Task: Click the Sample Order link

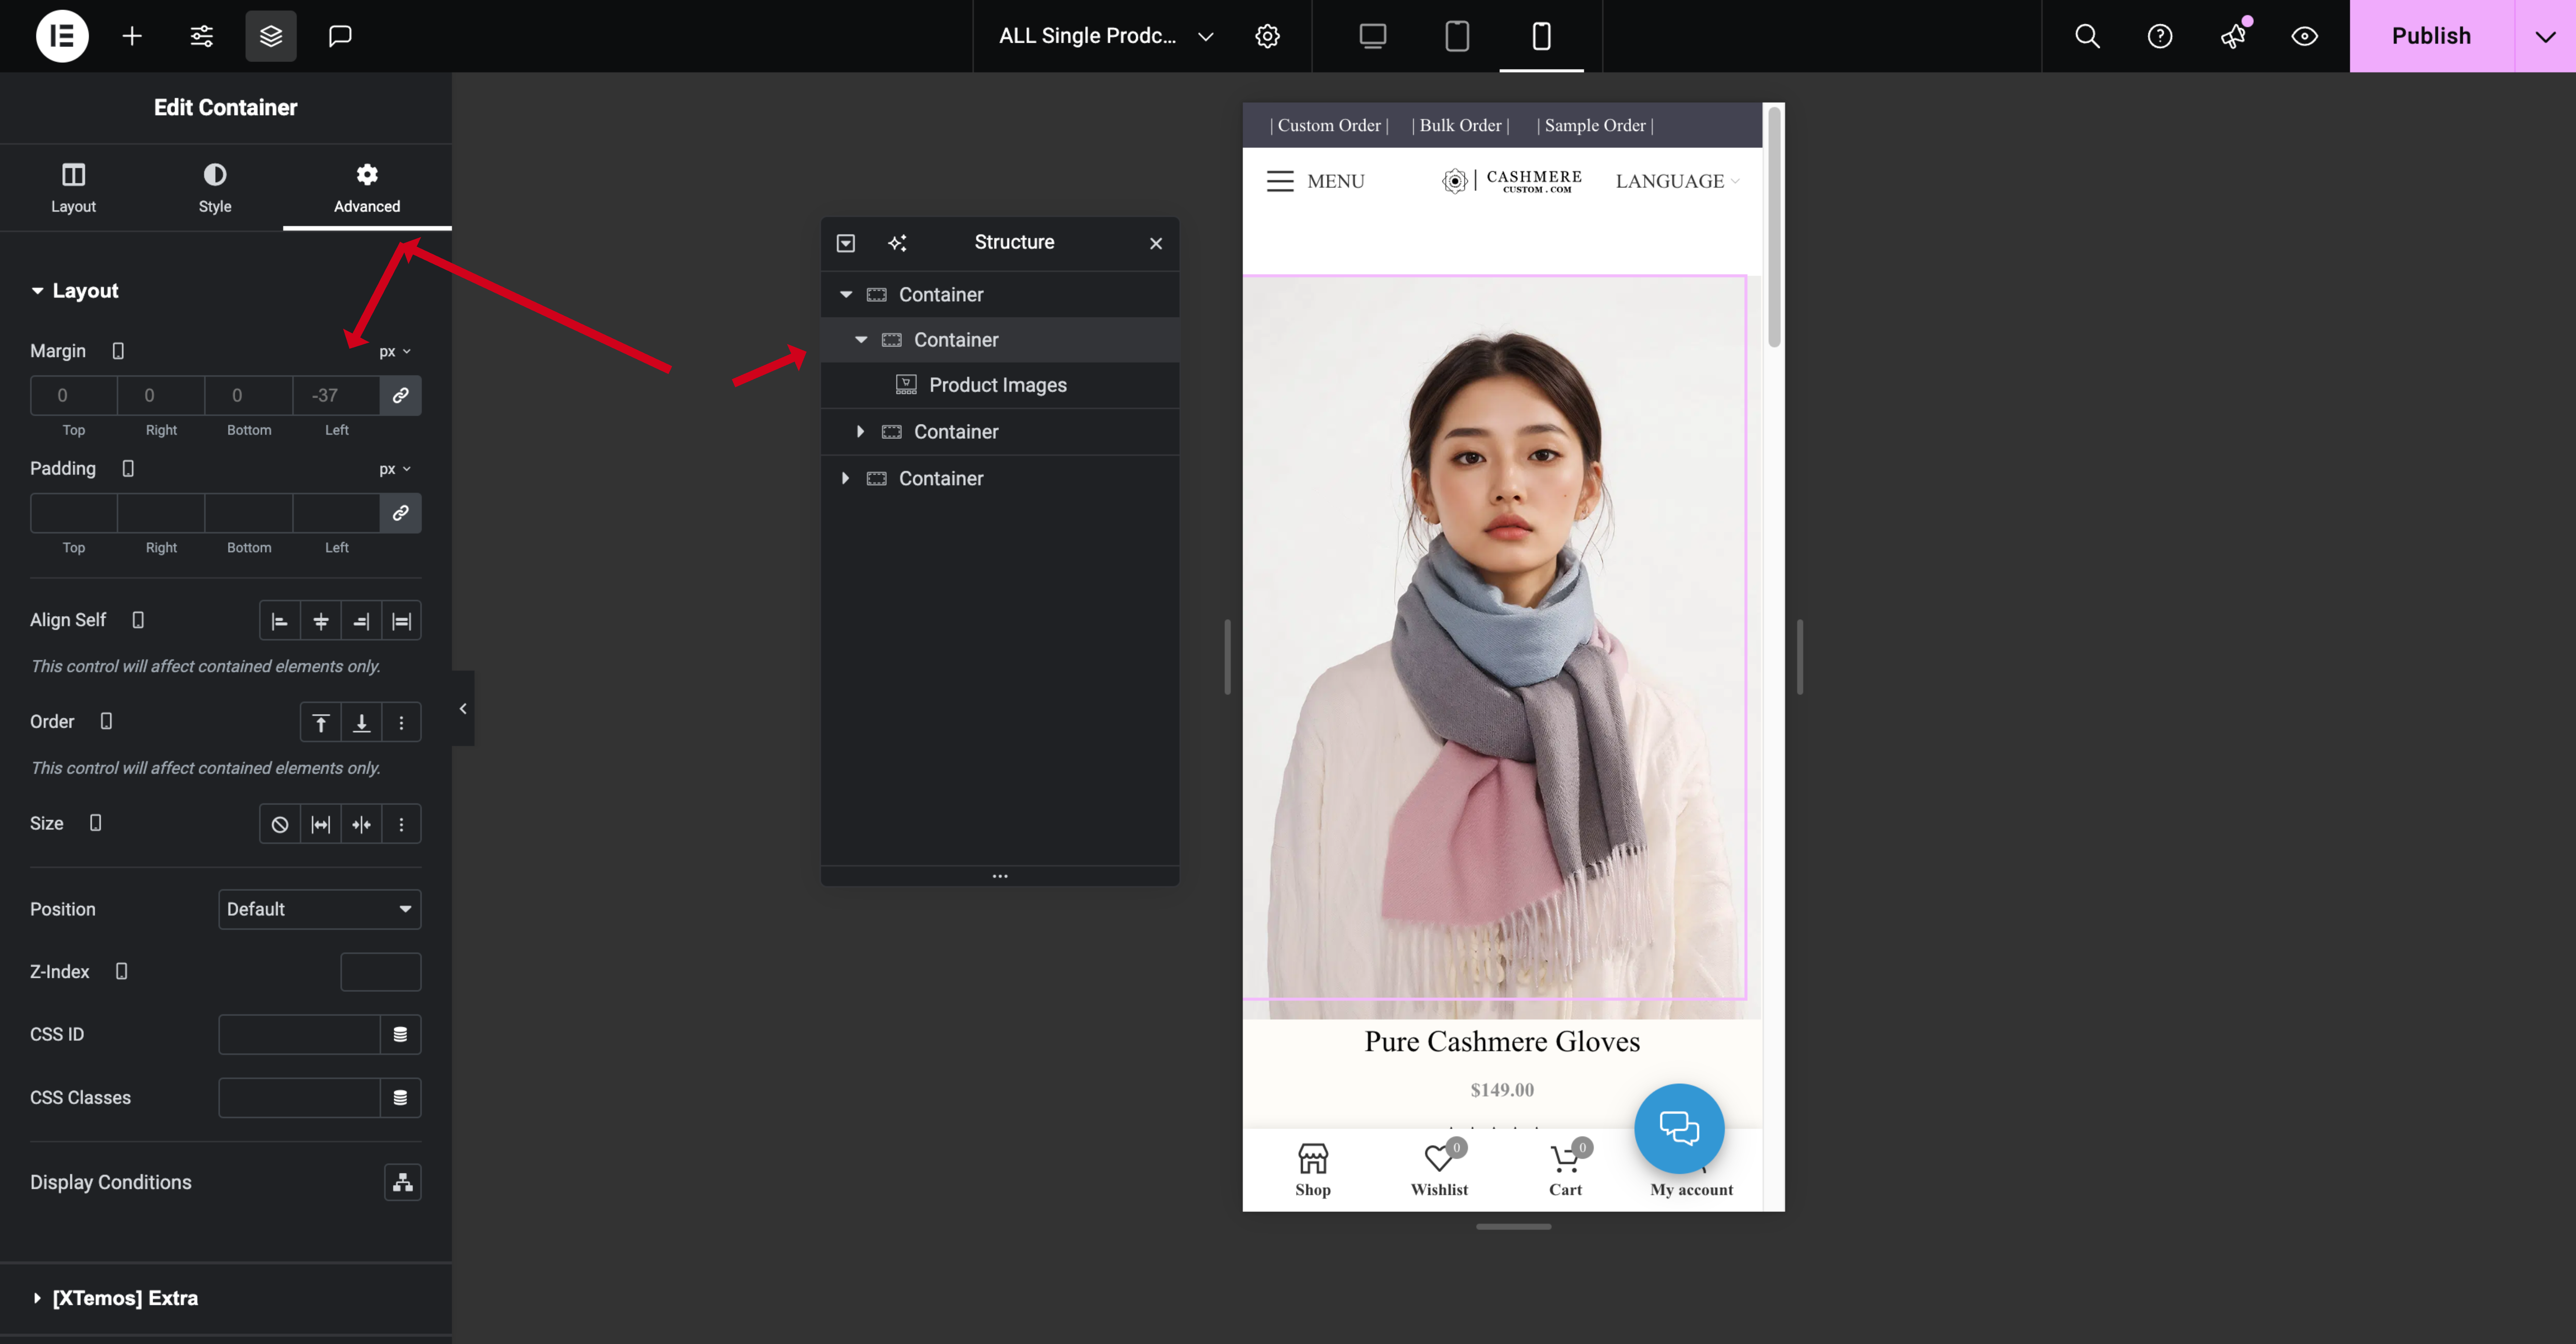Action: point(1595,126)
